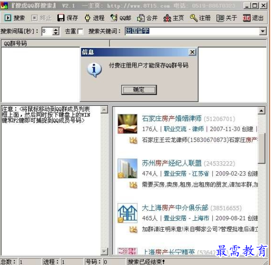This screenshot has height=265, width=271.
Task: Open the 进程 watch icon
Action: [88, 18]
